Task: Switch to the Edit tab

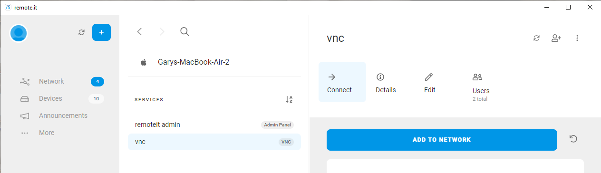Action: pos(429,82)
